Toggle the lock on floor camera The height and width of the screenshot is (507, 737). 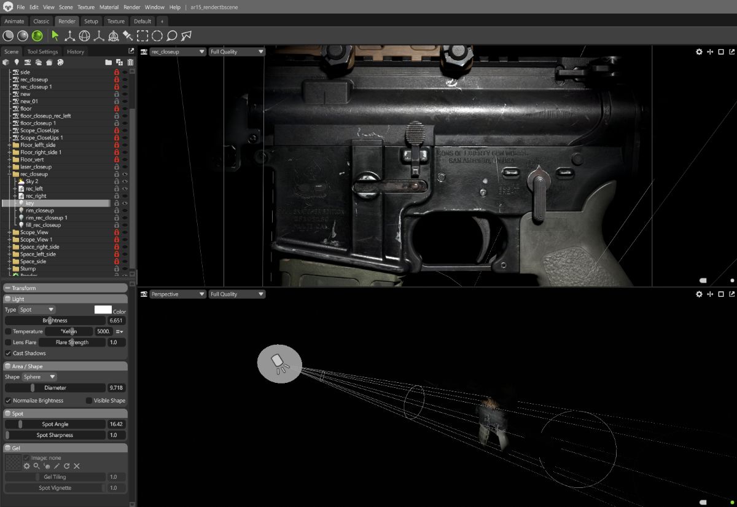(x=116, y=109)
